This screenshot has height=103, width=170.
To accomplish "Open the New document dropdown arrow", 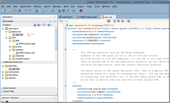I will point(7,11).
